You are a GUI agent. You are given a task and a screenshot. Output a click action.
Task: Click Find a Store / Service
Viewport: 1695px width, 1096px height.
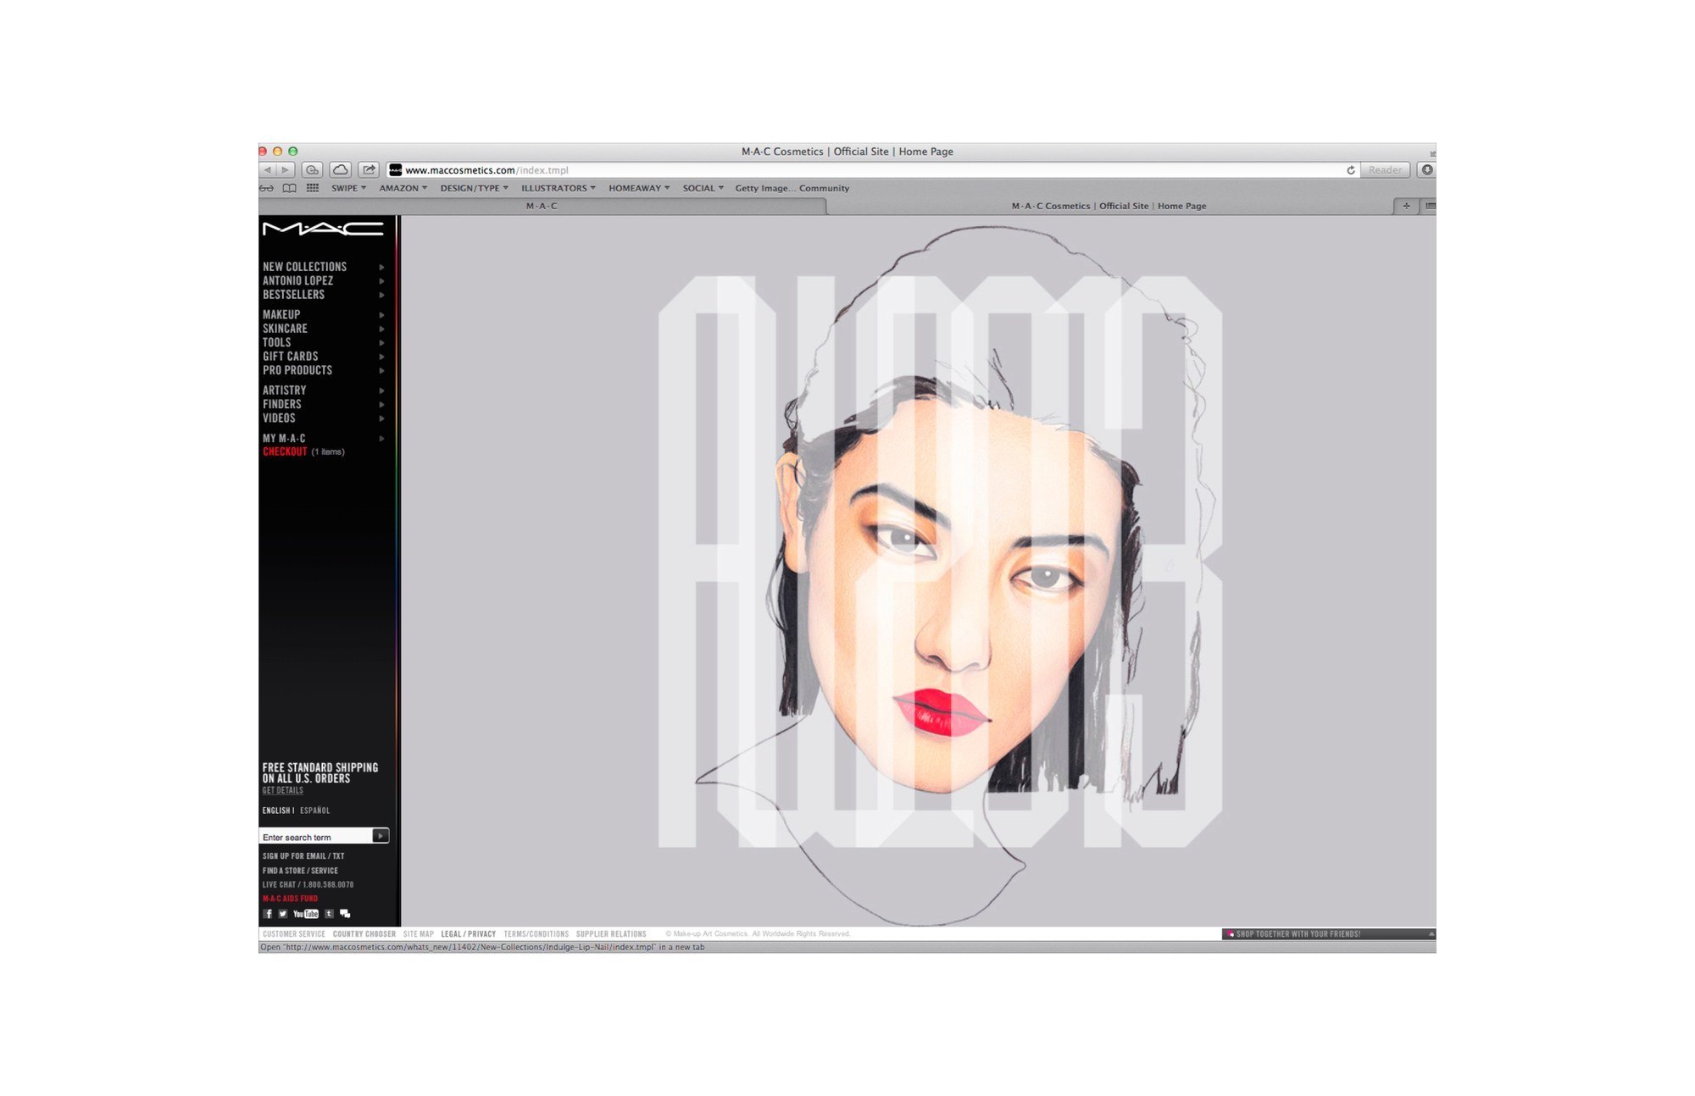(300, 871)
